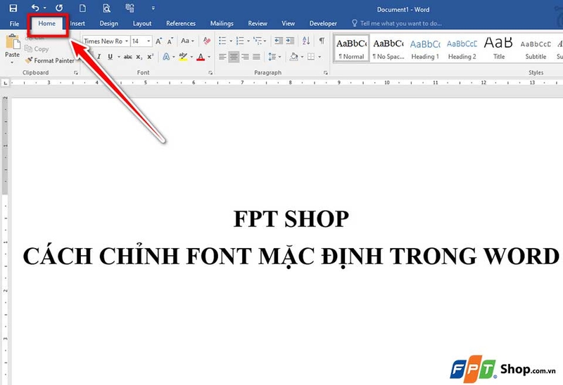This screenshot has width=563, height=385.
Task: Toggle italic formatting
Action: point(99,57)
